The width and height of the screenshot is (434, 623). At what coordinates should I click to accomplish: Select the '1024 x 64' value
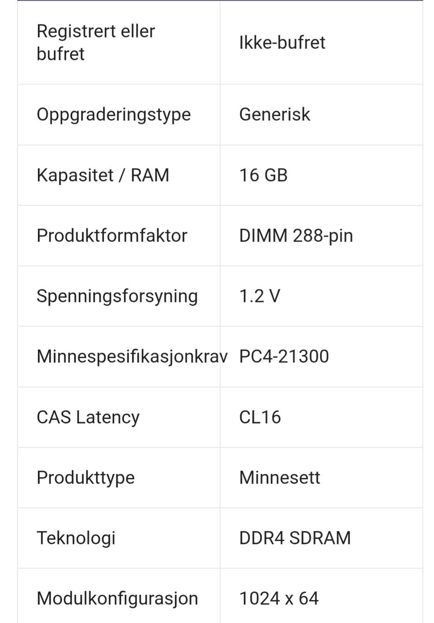[x=279, y=599]
